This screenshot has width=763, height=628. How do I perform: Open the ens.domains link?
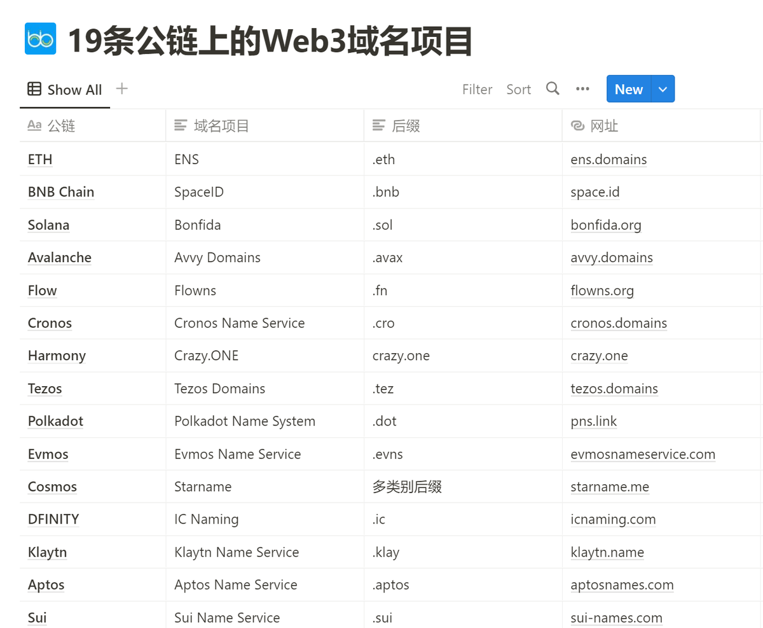tap(608, 159)
